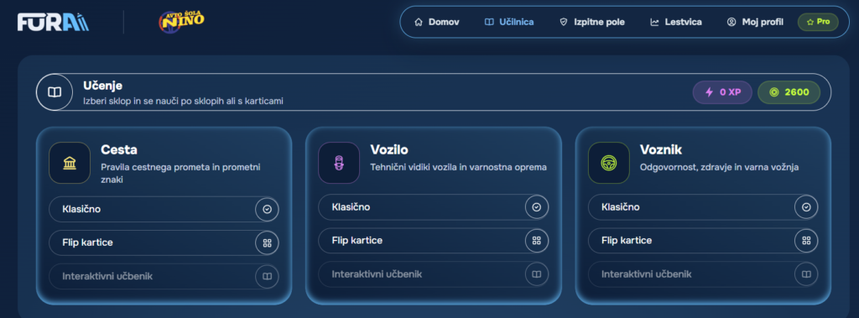Click the house icon next to Domov
This screenshot has height=318, width=859.
point(419,22)
